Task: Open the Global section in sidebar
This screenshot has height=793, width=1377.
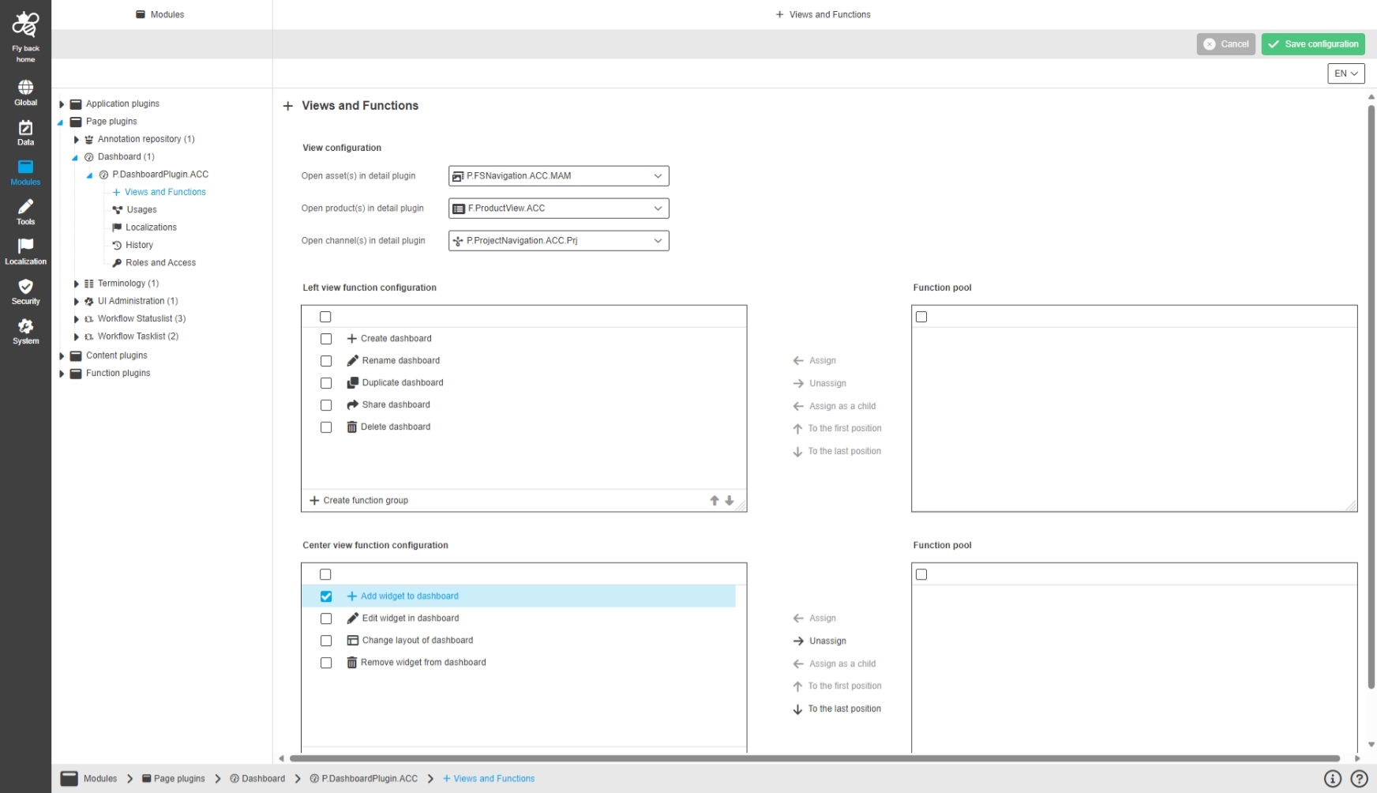Action: click(x=25, y=92)
